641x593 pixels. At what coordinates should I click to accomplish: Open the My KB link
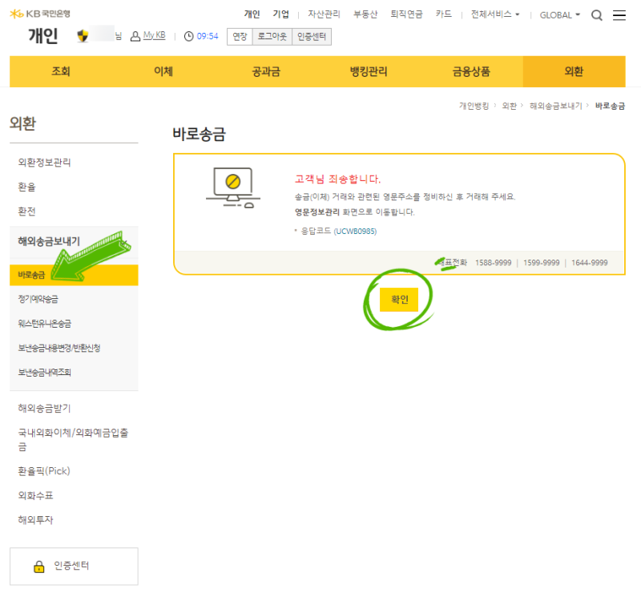point(154,35)
